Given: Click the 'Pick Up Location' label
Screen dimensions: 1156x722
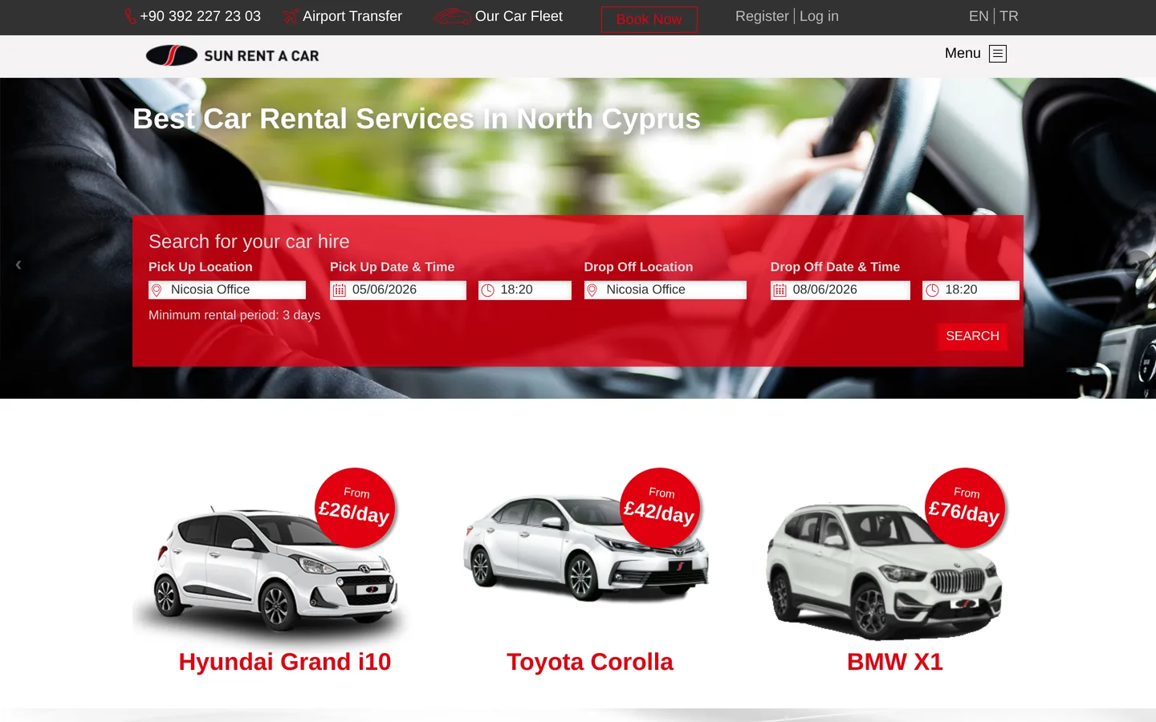Looking at the screenshot, I should (x=201, y=267).
